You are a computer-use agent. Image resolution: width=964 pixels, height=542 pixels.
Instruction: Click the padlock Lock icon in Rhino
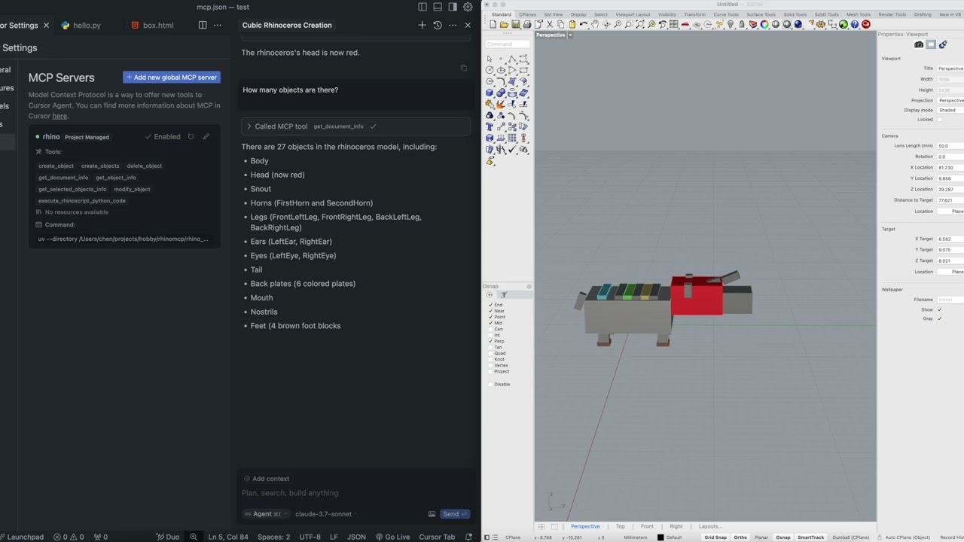click(x=741, y=25)
